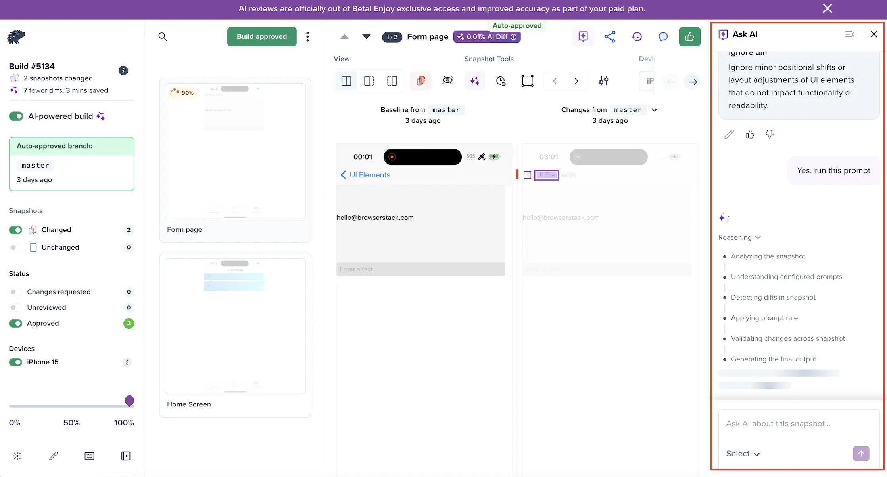This screenshot has height=477, width=887.
Task: Hide diffs using the eye-slash tool
Action: (447, 80)
